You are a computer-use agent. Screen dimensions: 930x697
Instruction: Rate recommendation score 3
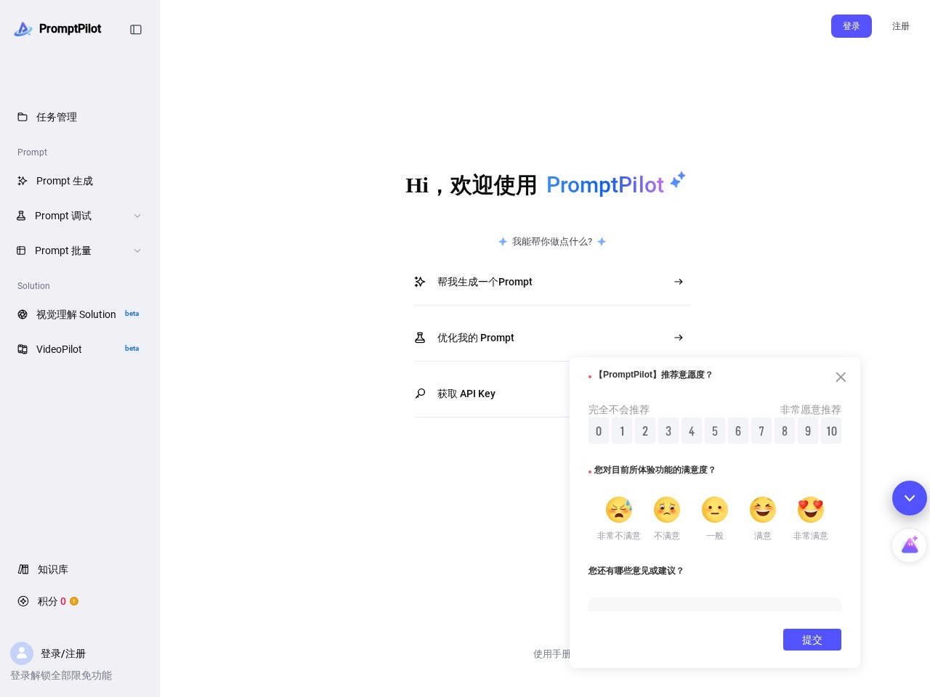click(x=668, y=431)
